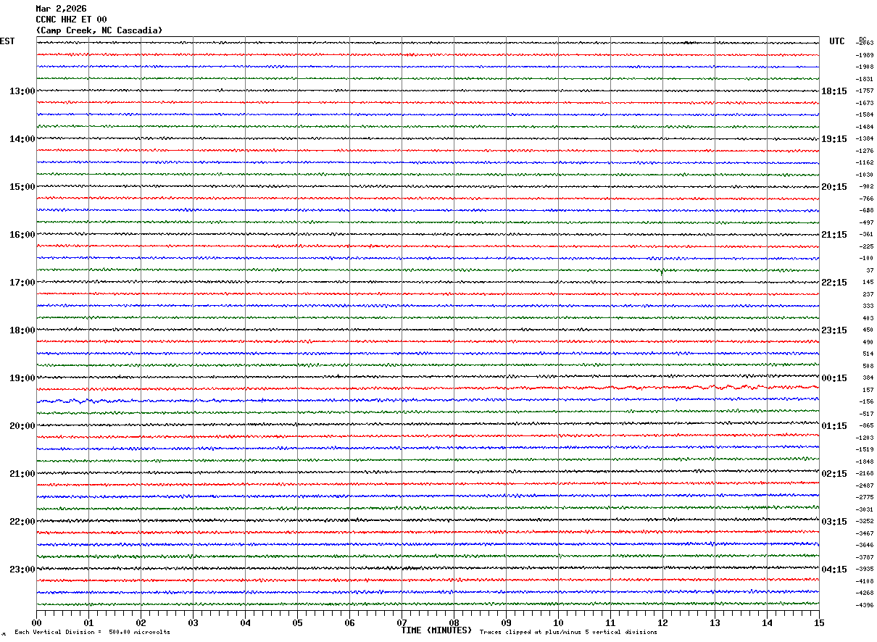This screenshot has width=877, height=642.
Task: Pick the 12 minute tick label
Action: click(662, 623)
